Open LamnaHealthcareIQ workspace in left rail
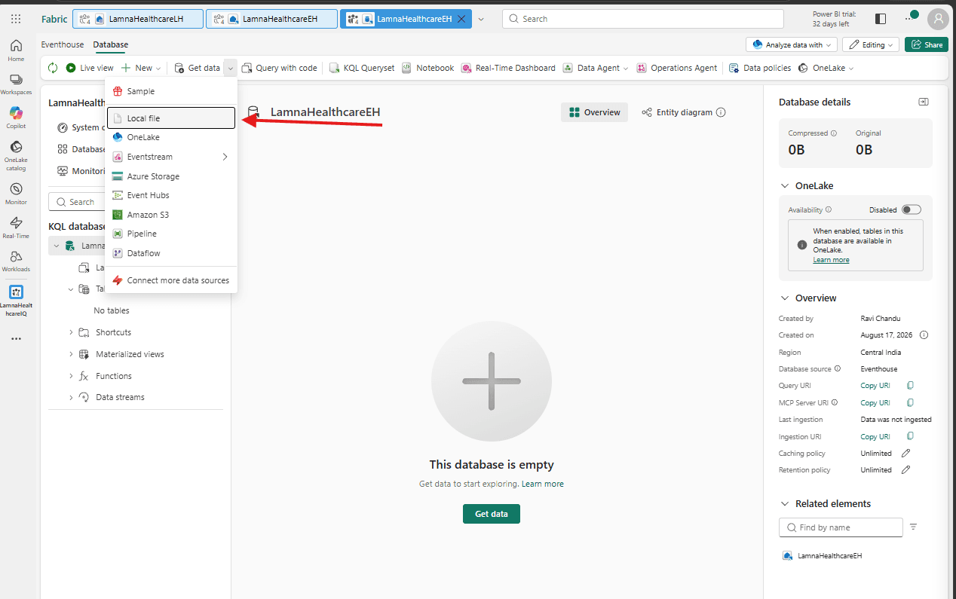This screenshot has width=956, height=599. click(x=16, y=300)
